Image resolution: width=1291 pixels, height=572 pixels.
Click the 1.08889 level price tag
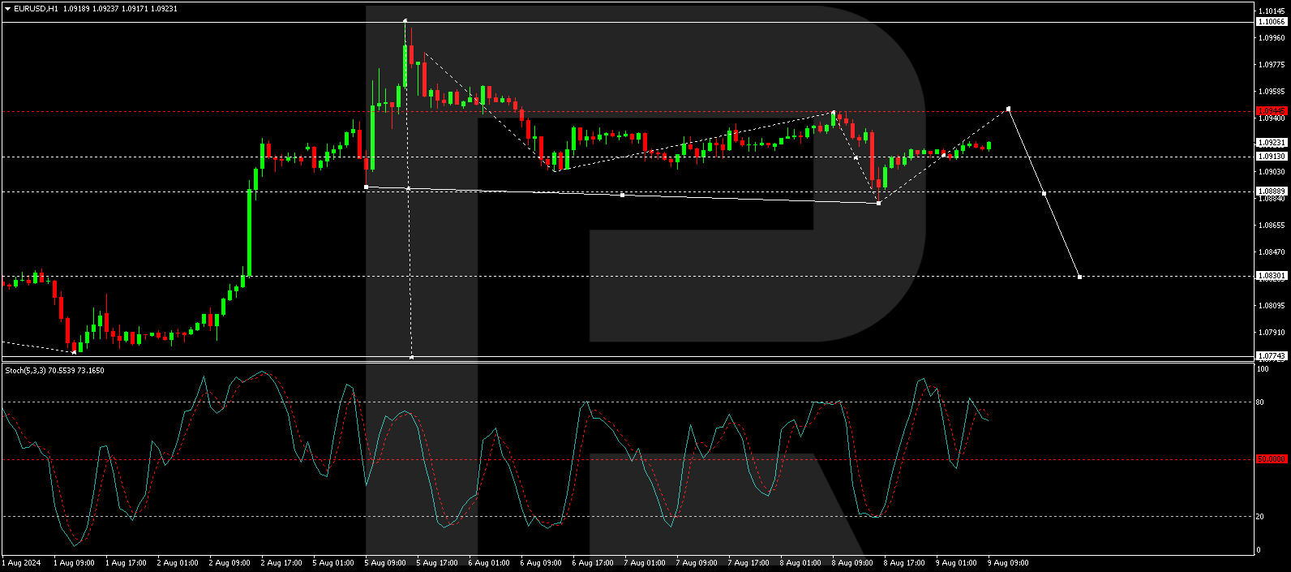click(1271, 191)
